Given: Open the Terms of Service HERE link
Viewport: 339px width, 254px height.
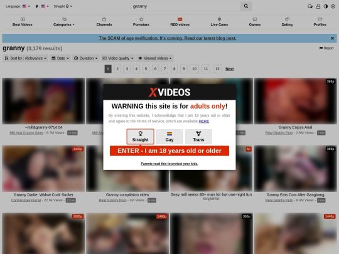Looking at the screenshot, I should (x=203, y=121).
